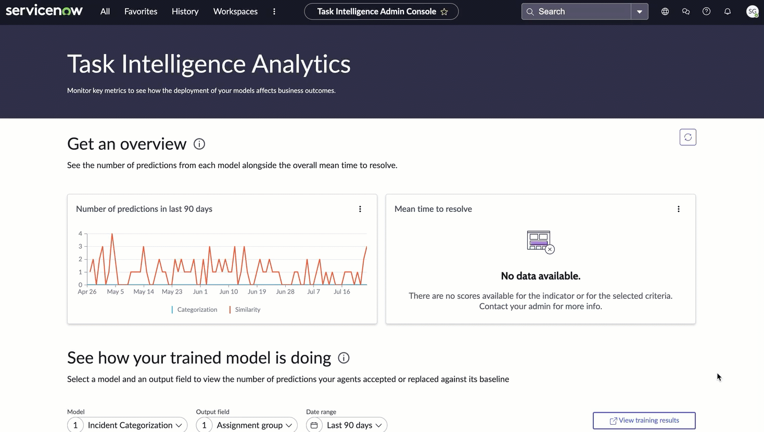Open the help question mark icon
The image size is (764, 432).
[706, 11]
